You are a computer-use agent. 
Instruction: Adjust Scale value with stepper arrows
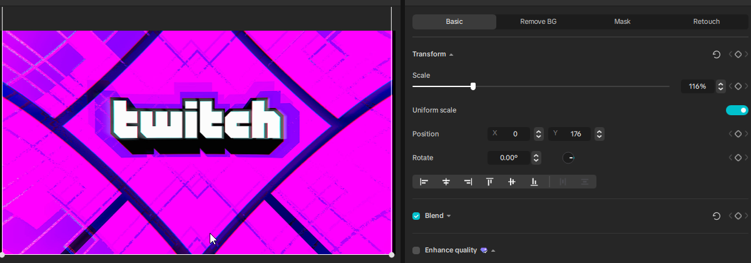721,86
